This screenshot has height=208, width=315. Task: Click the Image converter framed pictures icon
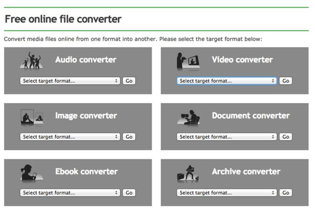coord(32,117)
